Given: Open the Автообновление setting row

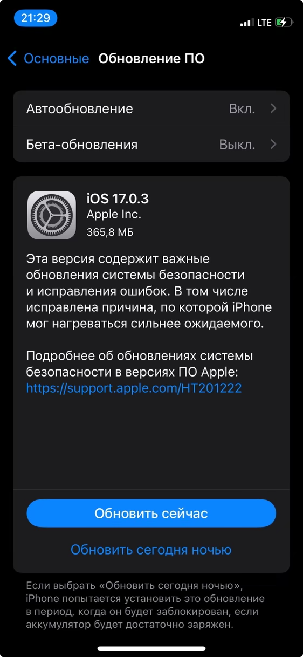Looking at the screenshot, I should coord(151,108).
